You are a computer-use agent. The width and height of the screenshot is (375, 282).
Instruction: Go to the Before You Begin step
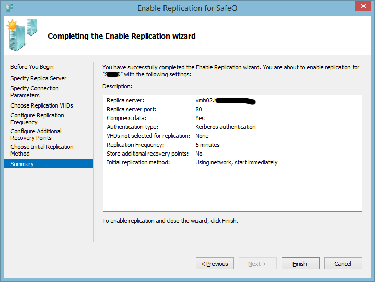pos(32,67)
